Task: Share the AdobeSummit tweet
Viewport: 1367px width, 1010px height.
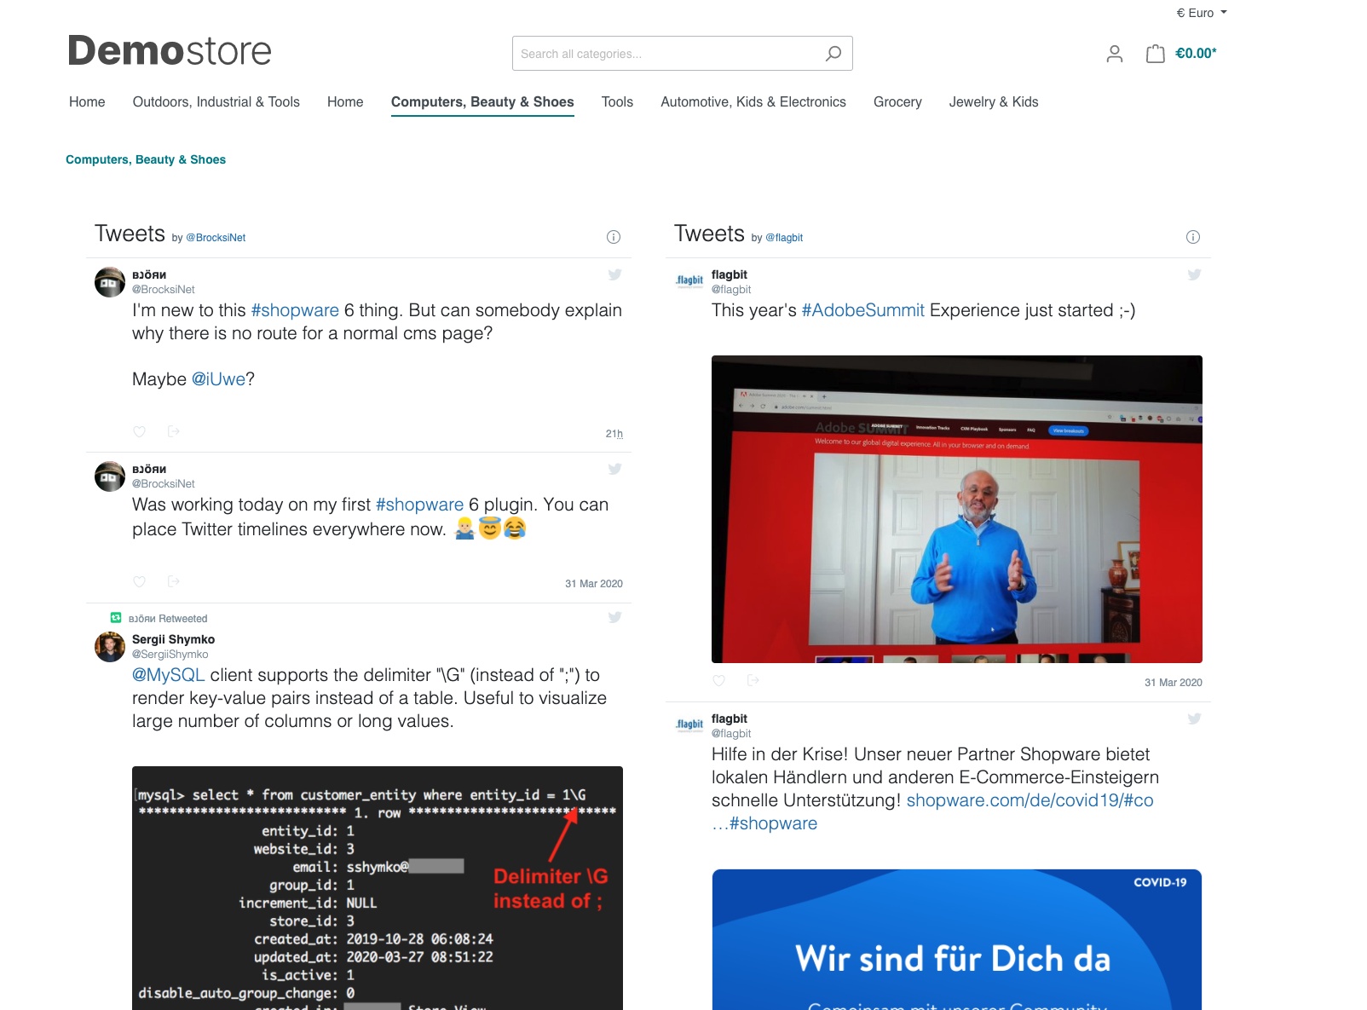Action: click(753, 680)
